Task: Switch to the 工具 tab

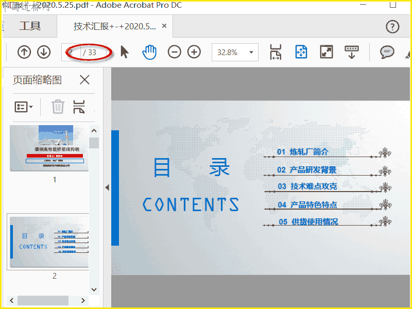Action: (x=30, y=26)
